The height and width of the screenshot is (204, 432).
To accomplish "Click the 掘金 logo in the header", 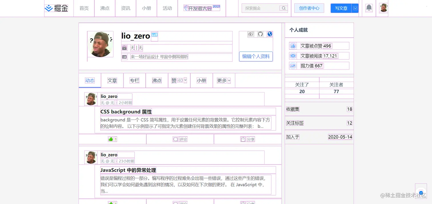I will tap(56, 8).
